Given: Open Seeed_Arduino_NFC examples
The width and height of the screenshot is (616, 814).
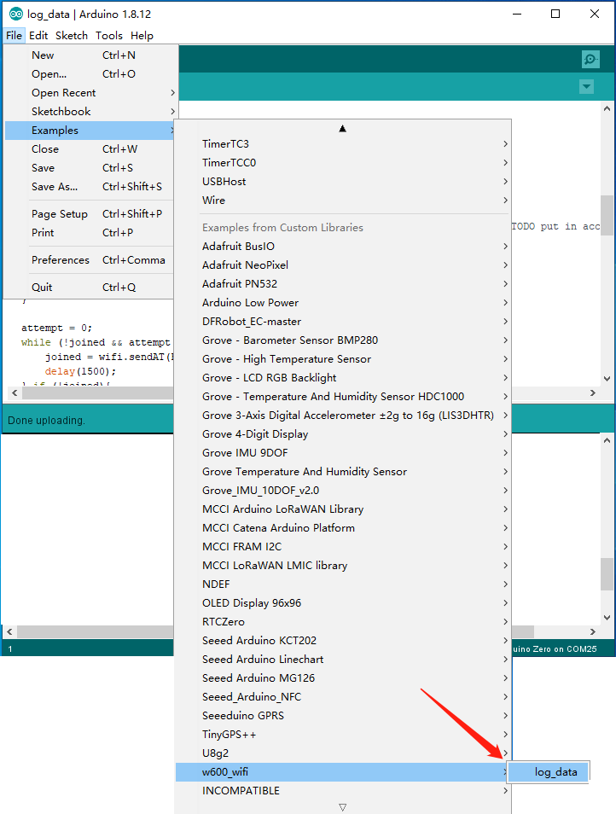Looking at the screenshot, I should [343, 696].
